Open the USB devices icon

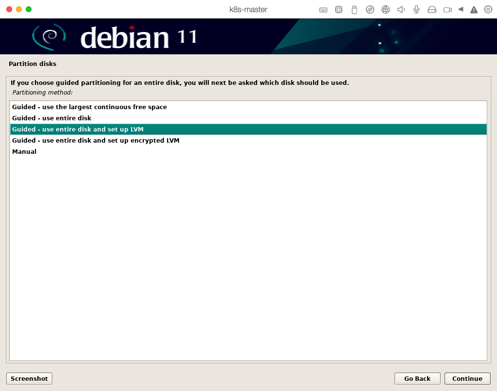(354, 10)
